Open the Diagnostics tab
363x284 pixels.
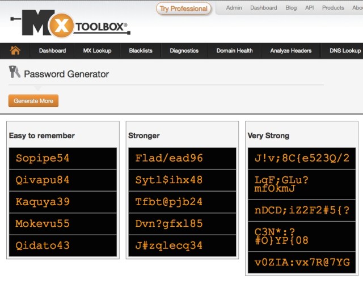(x=184, y=50)
